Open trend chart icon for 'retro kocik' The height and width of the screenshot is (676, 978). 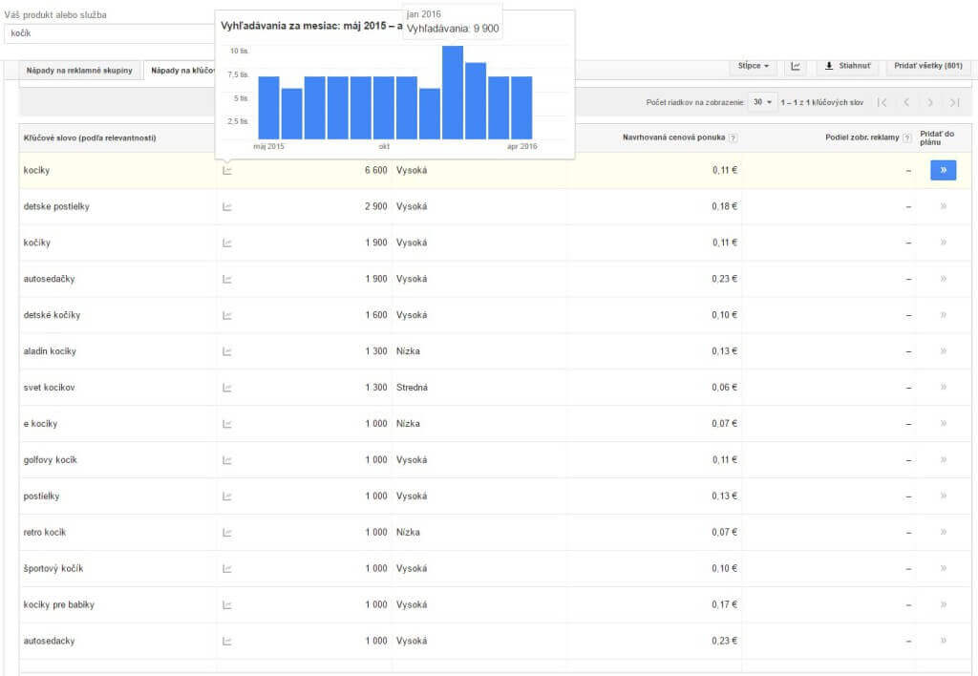227,533
